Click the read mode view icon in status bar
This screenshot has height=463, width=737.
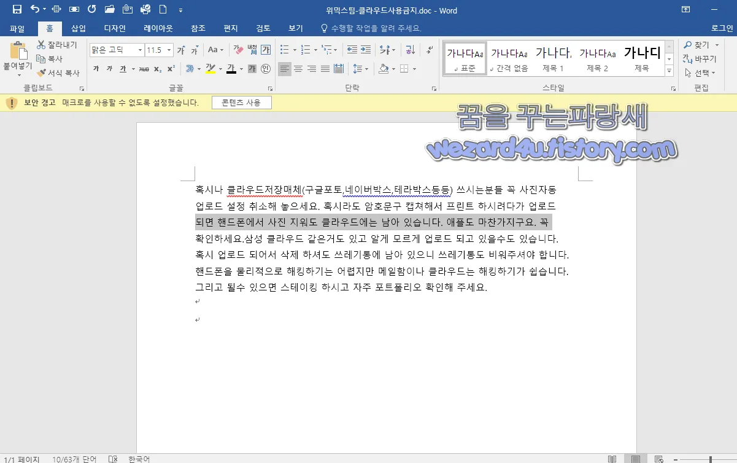click(x=612, y=459)
